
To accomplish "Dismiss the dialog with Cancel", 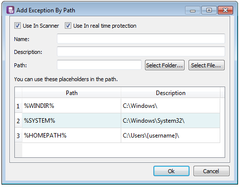I will (x=211, y=171).
